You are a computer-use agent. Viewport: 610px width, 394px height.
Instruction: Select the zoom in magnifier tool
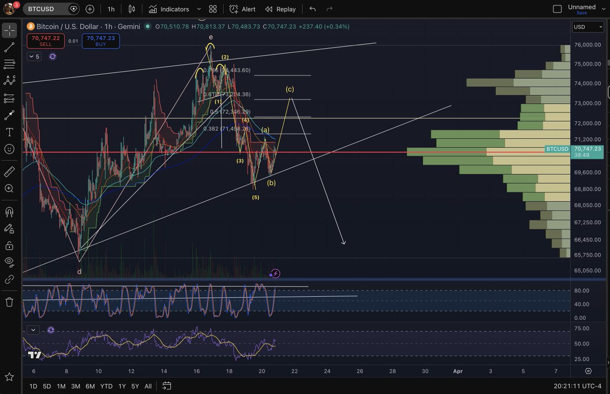(x=9, y=189)
